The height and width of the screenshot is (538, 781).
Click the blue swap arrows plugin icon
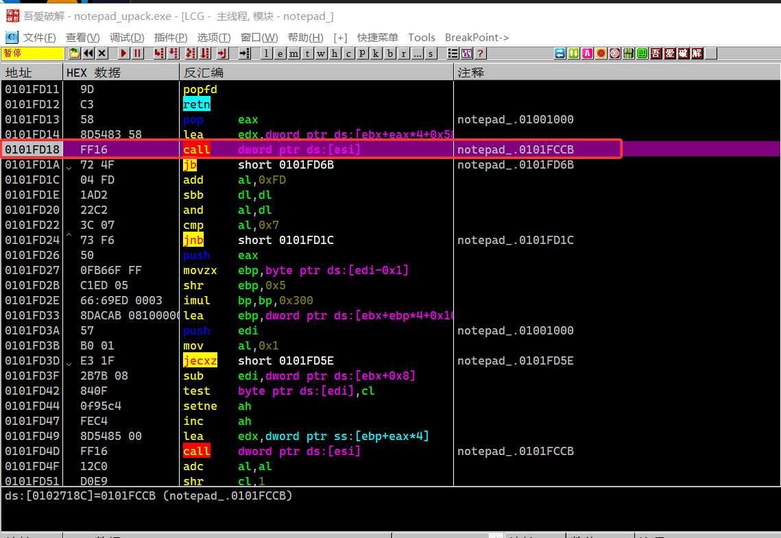click(x=560, y=53)
